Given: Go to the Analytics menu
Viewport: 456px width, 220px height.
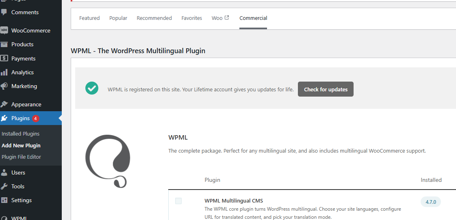Looking at the screenshot, I should coord(22,72).
